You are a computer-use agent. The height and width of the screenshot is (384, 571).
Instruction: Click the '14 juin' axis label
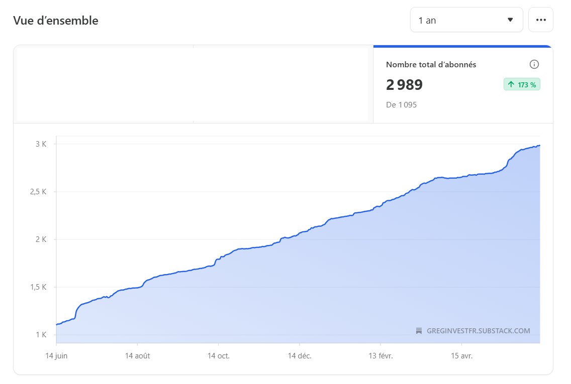pos(56,355)
